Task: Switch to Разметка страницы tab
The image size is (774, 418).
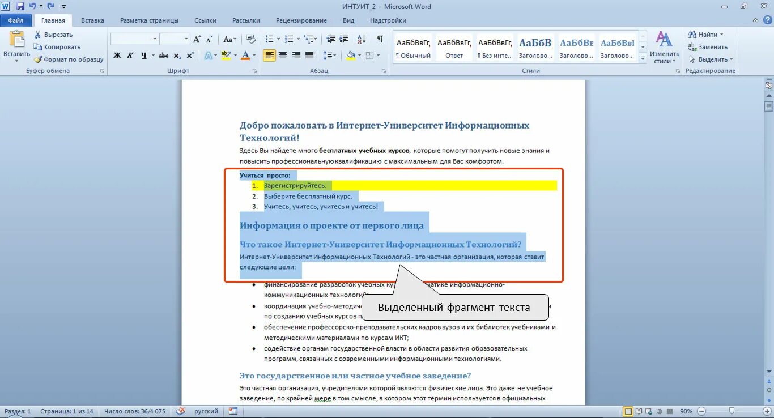Action: pos(149,20)
